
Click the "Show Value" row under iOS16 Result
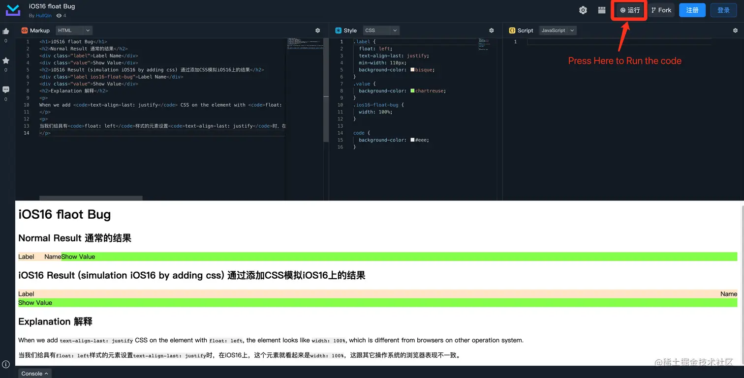(x=378, y=303)
